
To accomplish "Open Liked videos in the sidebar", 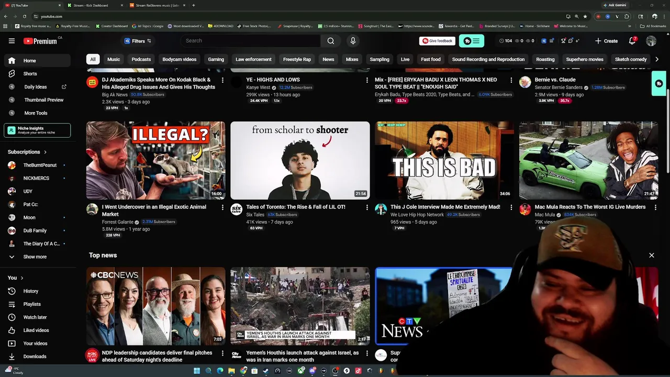I will (x=36, y=330).
